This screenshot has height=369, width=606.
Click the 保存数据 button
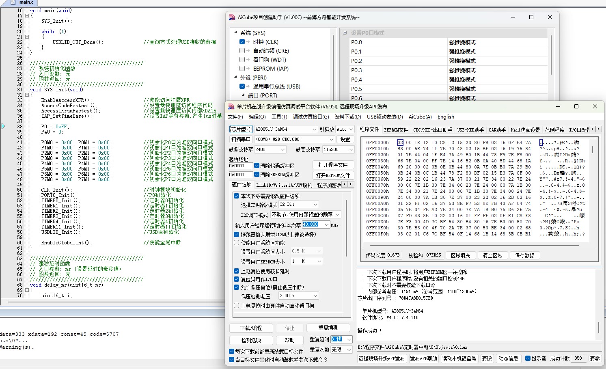(x=525, y=255)
